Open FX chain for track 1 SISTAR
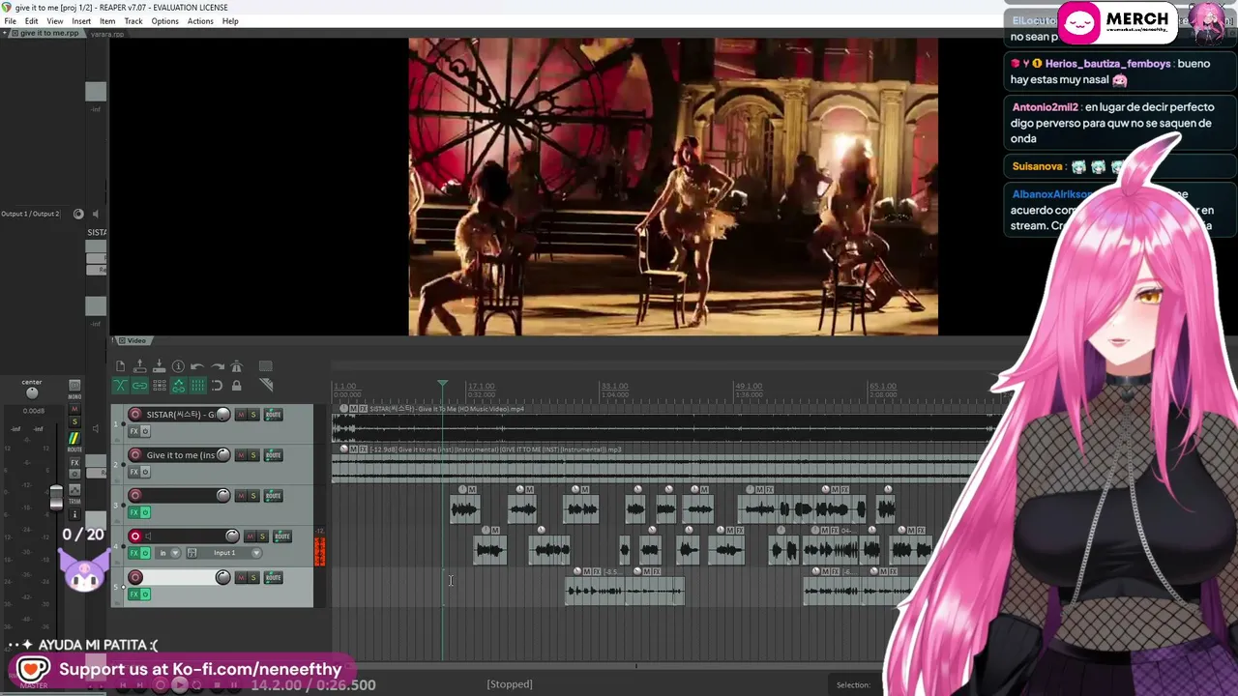This screenshot has width=1238, height=696. (x=134, y=431)
